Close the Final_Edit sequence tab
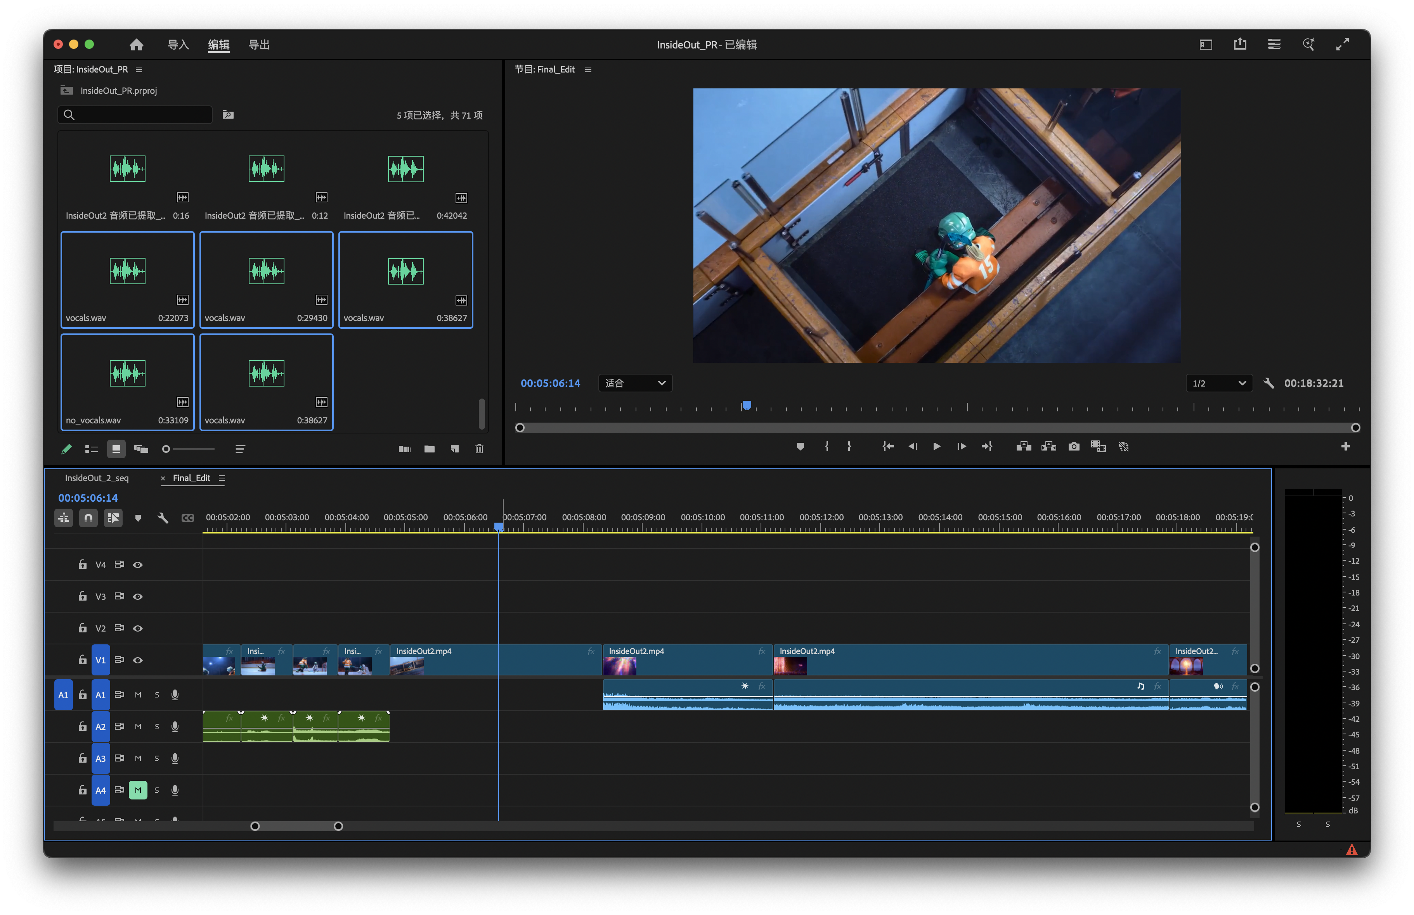Image resolution: width=1414 pixels, height=915 pixels. 163,478
